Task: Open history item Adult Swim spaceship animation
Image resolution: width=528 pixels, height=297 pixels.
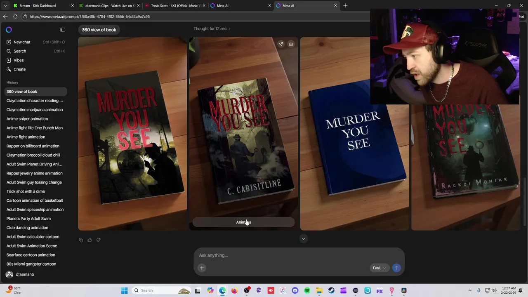Action: pyautogui.click(x=35, y=210)
